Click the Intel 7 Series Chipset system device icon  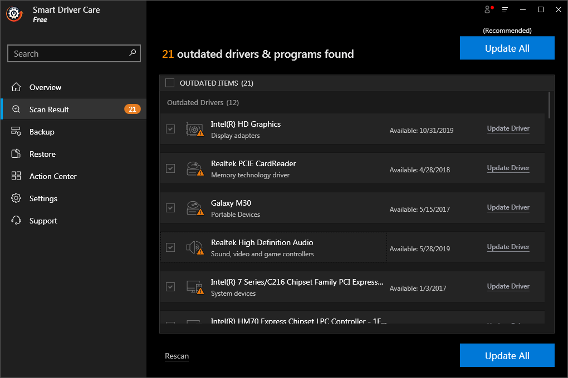click(194, 287)
